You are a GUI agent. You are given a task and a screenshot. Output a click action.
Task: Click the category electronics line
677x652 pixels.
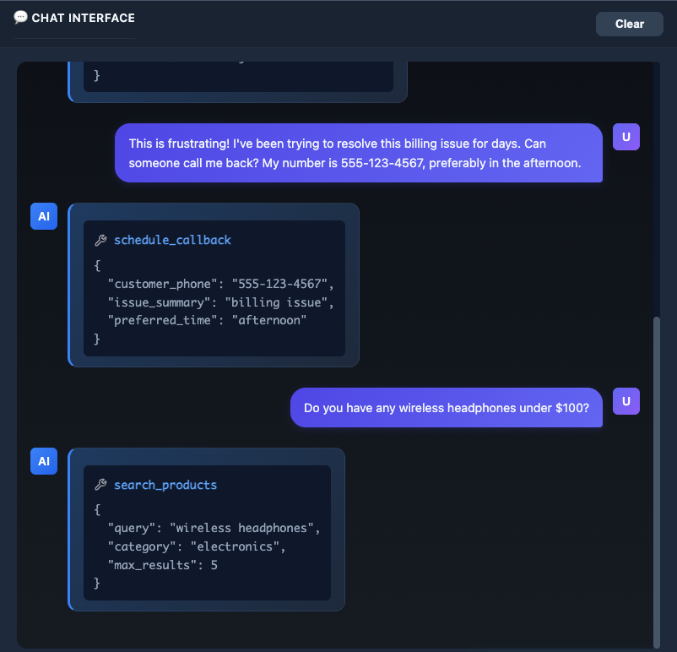coord(197,546)
